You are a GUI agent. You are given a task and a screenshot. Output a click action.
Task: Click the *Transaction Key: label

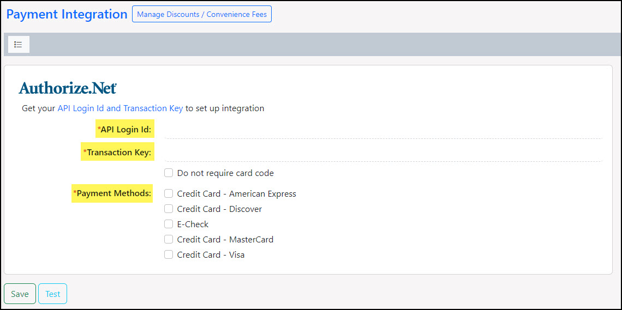coord(117,152)
